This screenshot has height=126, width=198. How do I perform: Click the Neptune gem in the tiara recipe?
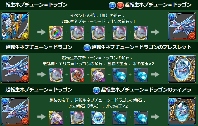tap(77, 118)
